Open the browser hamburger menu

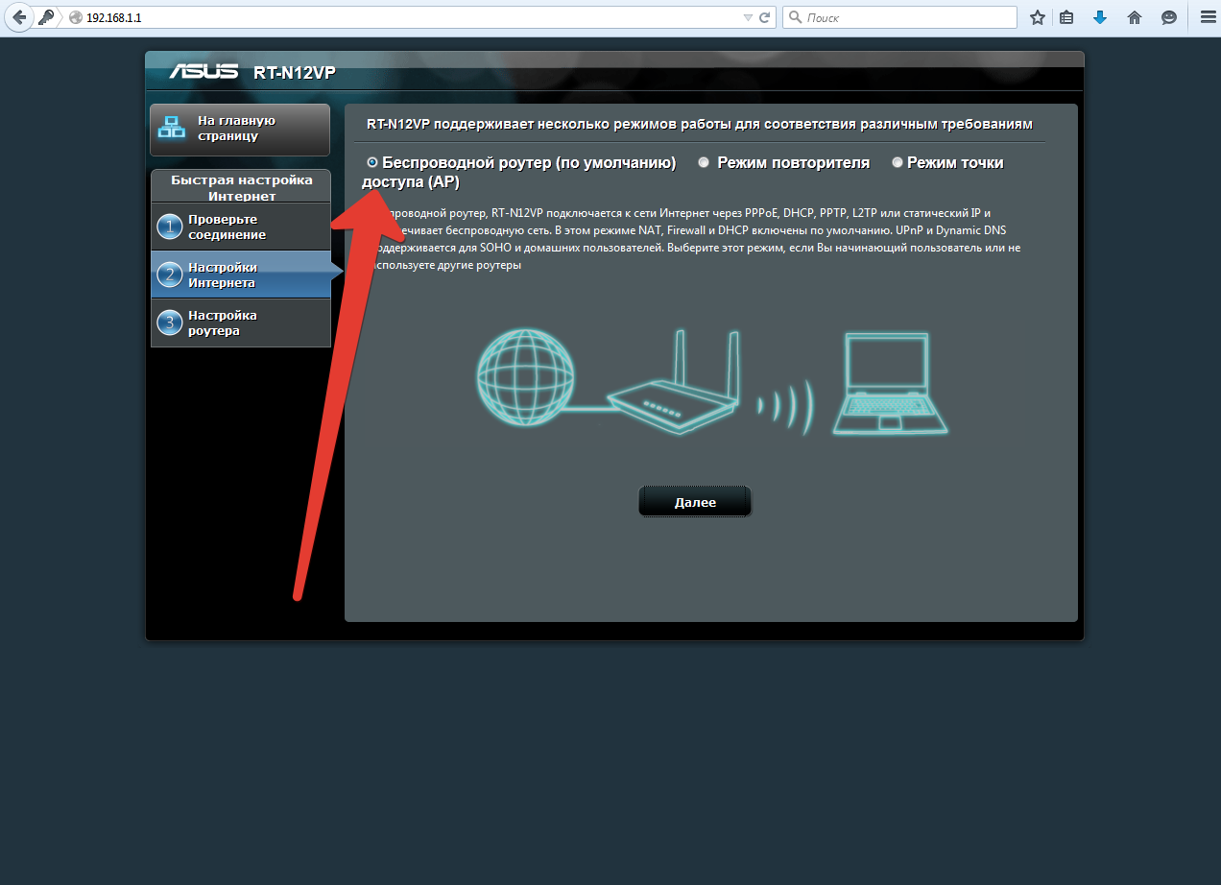tap(1208, 17)
